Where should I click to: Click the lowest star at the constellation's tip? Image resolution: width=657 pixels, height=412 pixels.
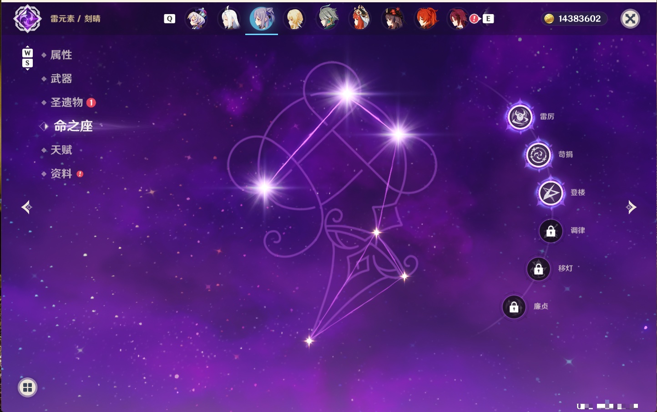(x=309, y=341)
